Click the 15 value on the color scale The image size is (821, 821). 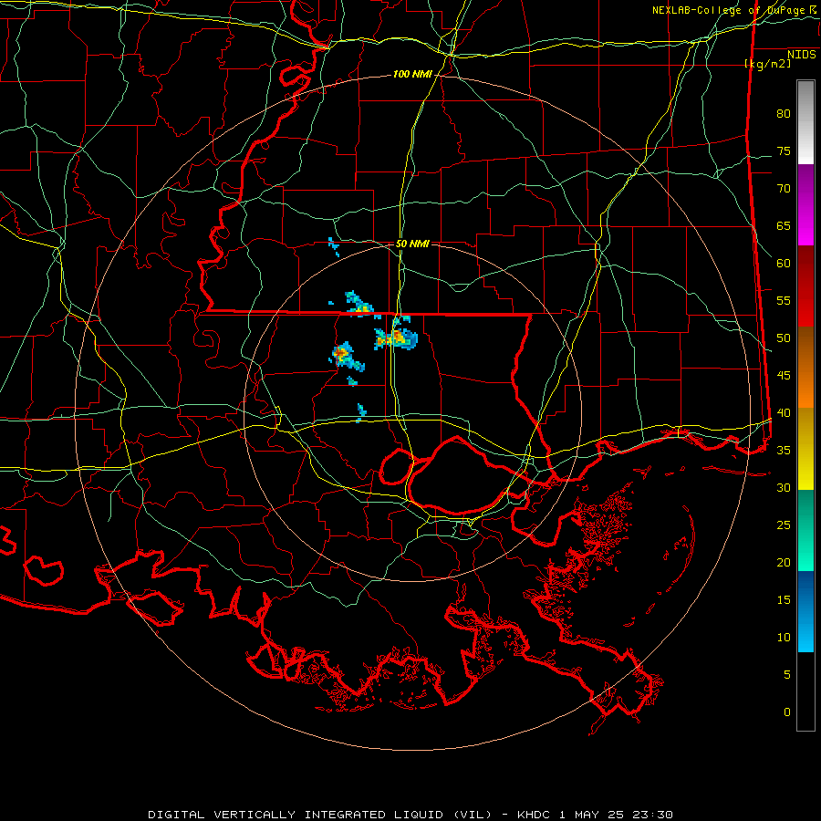[784, 600]
